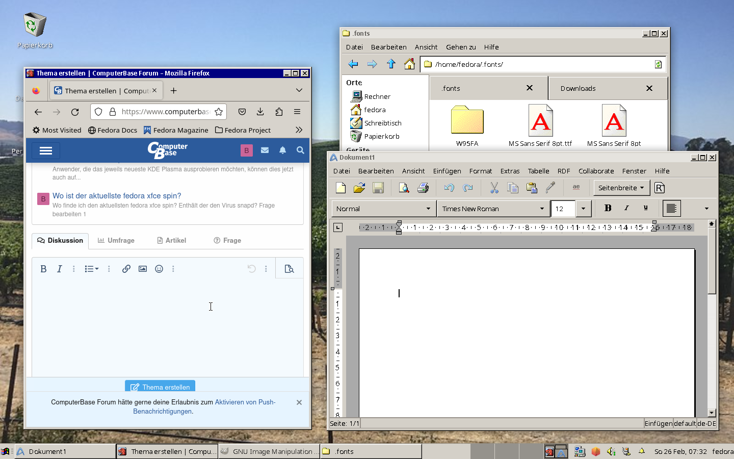This screenshot has width=734, height=459.
Task: Open Fedora Magazine bookmark
Action: tap(176, 130)
